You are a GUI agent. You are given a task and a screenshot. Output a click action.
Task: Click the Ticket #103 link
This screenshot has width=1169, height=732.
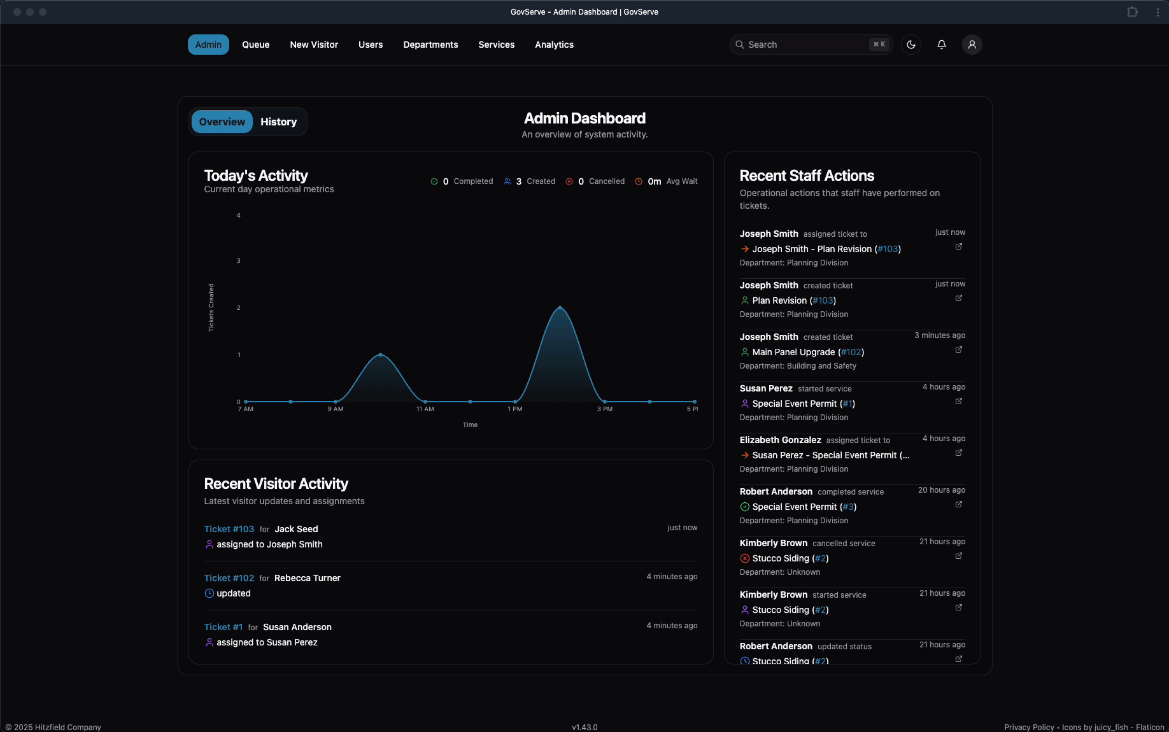point(229,529)
